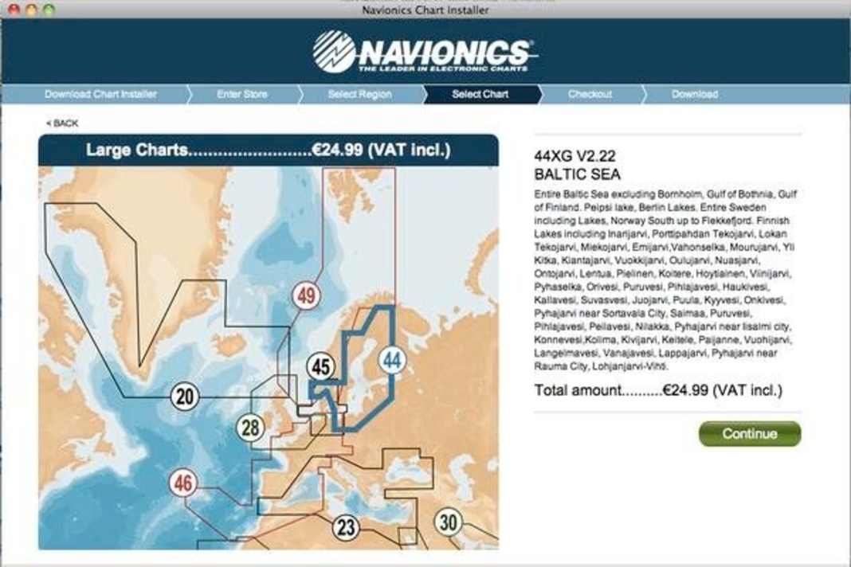Click the Baltic Sea coverage description text

tap(665, 280)
